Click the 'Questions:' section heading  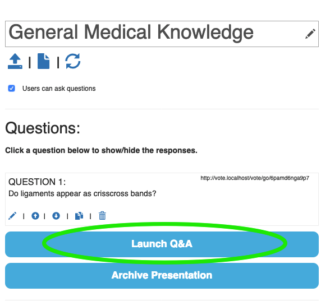click(x=43, y=128)
